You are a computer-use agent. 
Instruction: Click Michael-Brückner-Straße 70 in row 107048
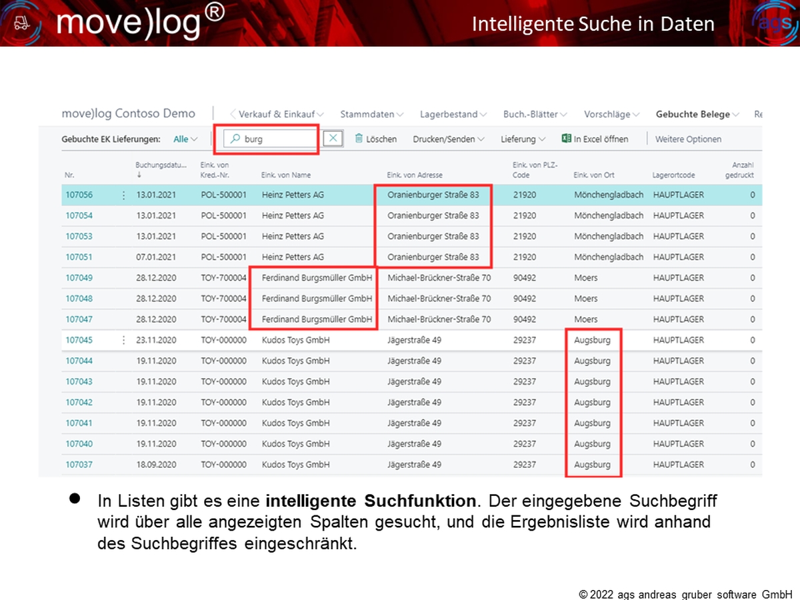439,299
